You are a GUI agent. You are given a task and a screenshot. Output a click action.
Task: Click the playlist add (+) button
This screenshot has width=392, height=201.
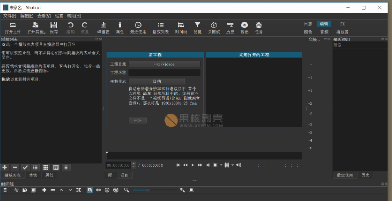pyautogui.click(x=5, y=167)
